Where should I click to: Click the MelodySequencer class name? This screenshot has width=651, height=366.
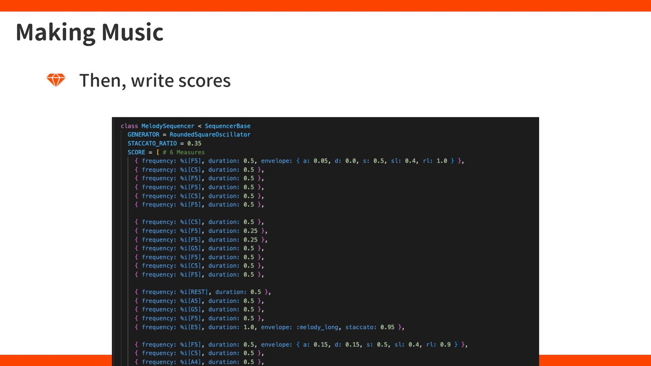tap(167, 126)
